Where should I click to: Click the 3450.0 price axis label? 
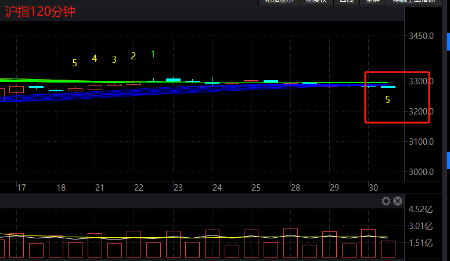click(x=421, y=36)
